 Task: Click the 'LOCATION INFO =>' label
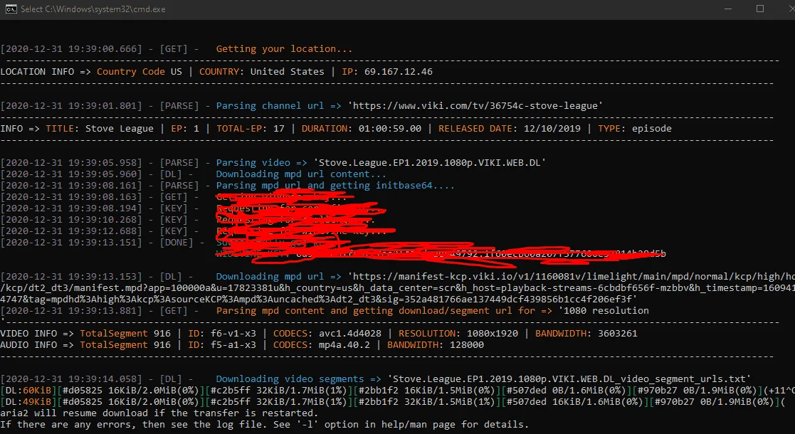[x=46, y=71]
